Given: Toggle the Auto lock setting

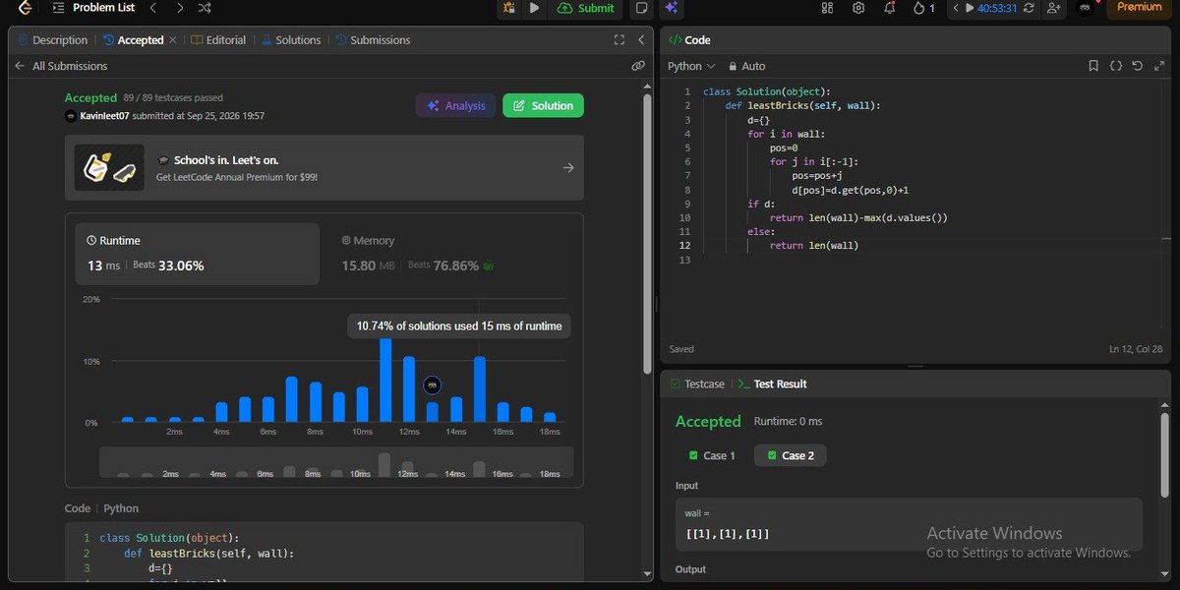Looking at the screenshot, I should click(747, 66).
